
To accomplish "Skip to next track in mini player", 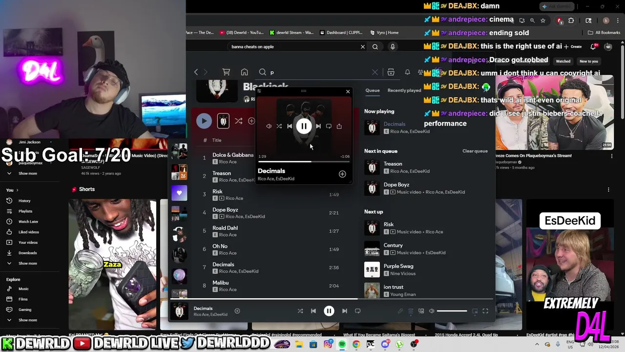I will [x=318, y=126].
